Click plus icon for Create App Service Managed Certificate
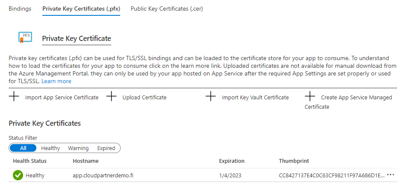Viewport: 397px width, 185px height. pyautogui.click(x=310, y=97)
